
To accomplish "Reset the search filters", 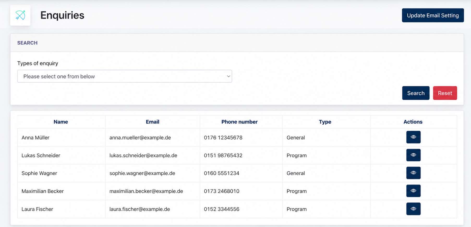I will tap(445, 93).
